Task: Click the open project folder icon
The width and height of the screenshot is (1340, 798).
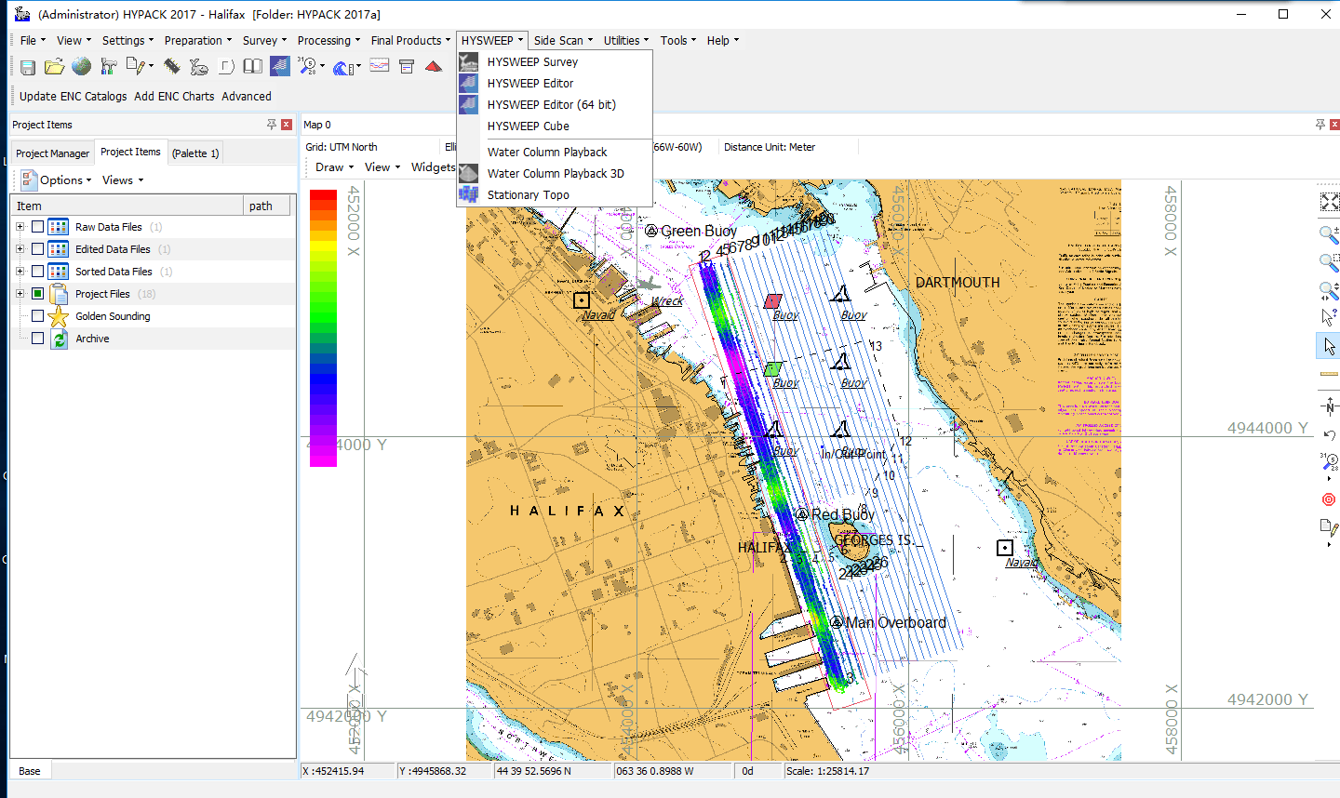Action: coord(55,67)
